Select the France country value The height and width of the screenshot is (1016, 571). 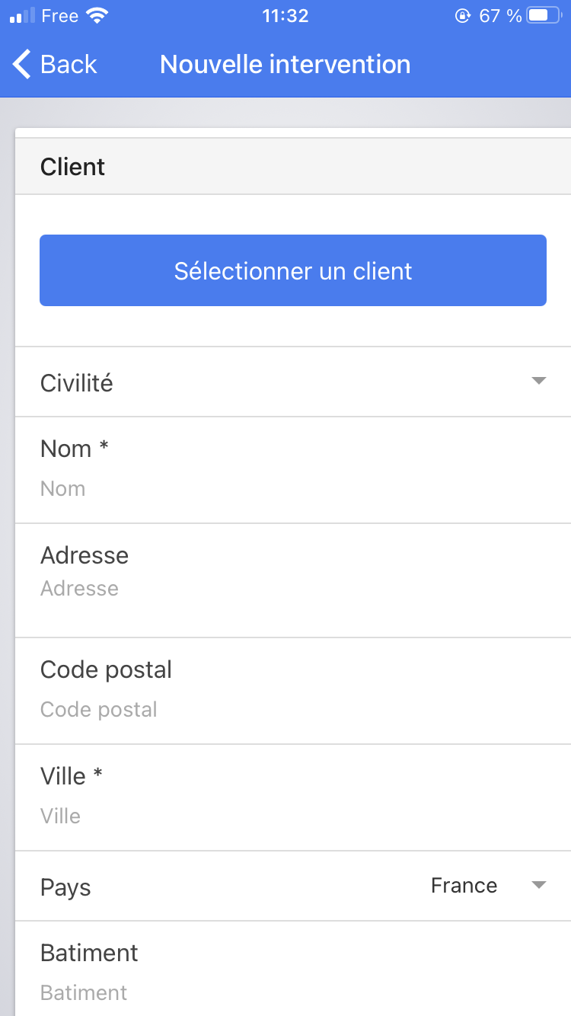coord(464,885)
